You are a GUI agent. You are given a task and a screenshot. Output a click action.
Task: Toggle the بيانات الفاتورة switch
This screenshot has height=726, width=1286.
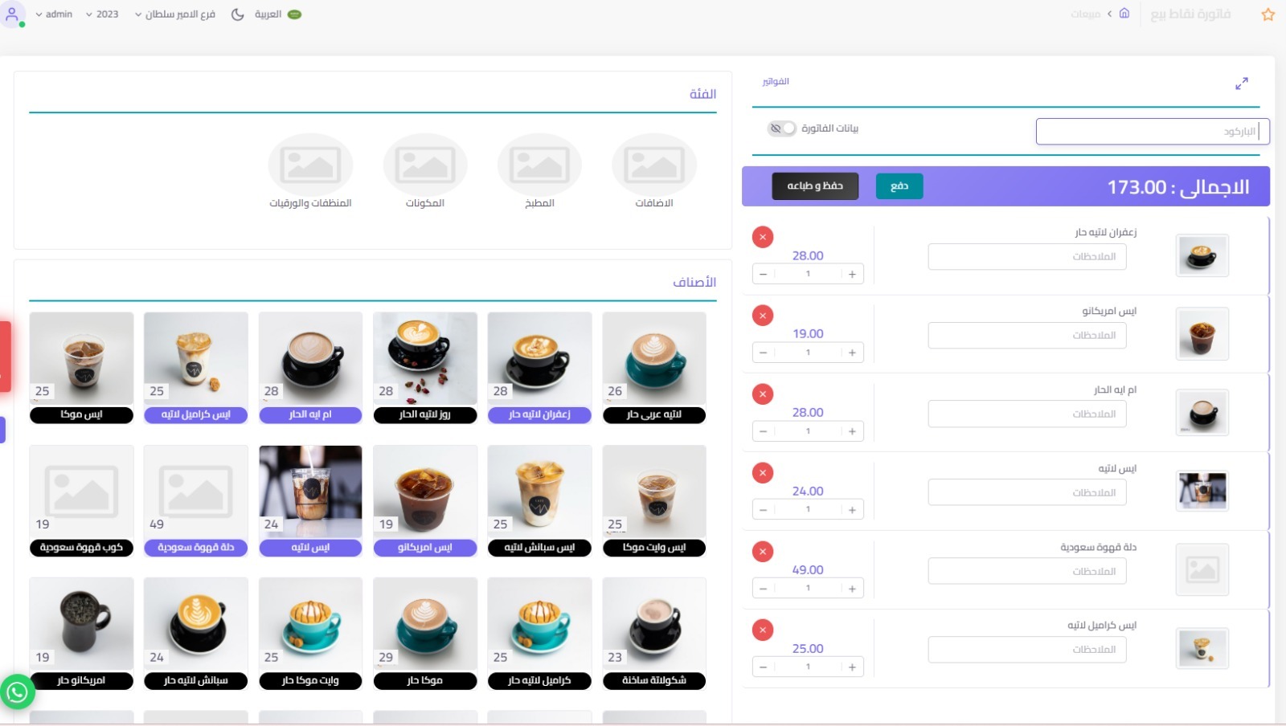781,128
